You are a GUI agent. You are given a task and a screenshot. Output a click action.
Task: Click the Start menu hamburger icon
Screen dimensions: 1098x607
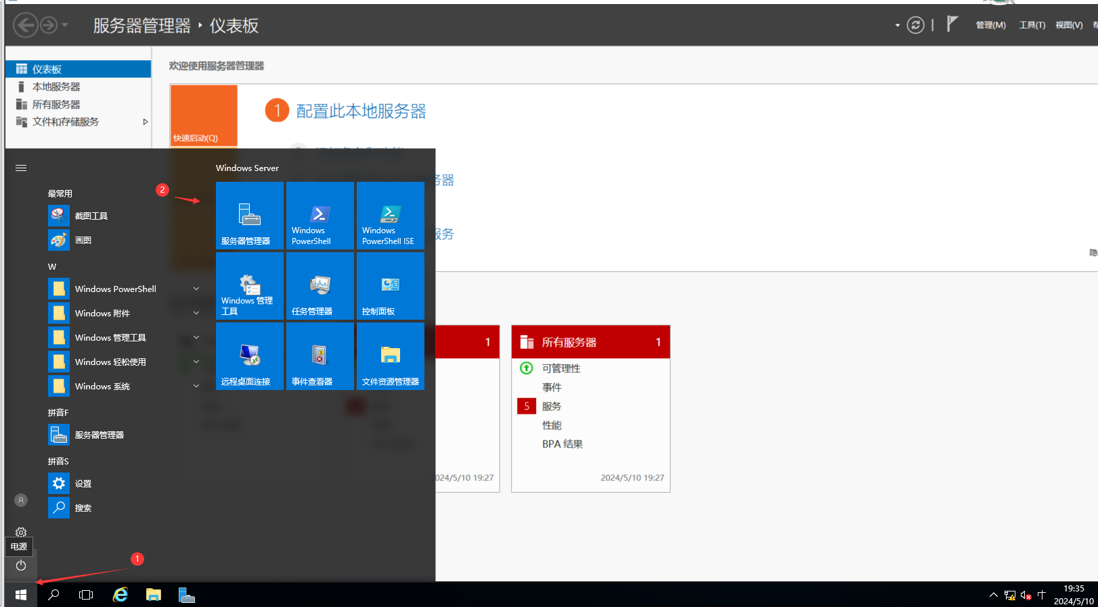(x=21, y=168)
